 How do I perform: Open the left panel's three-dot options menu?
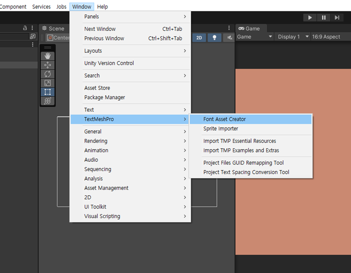[x=32, y=28]
